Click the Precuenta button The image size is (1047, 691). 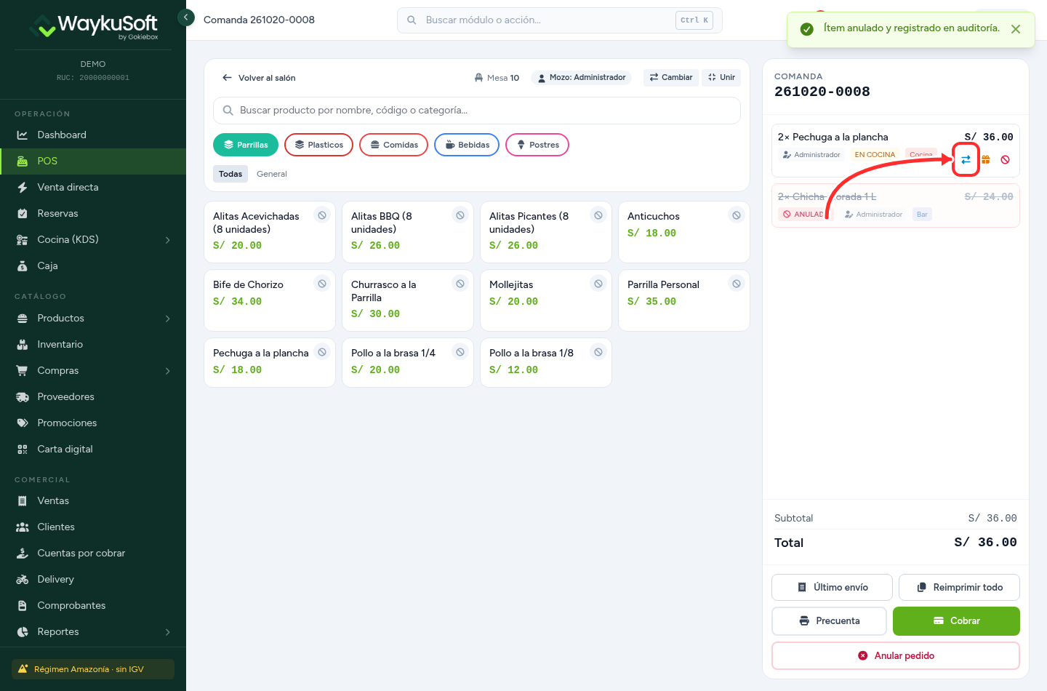coord(829,621)
